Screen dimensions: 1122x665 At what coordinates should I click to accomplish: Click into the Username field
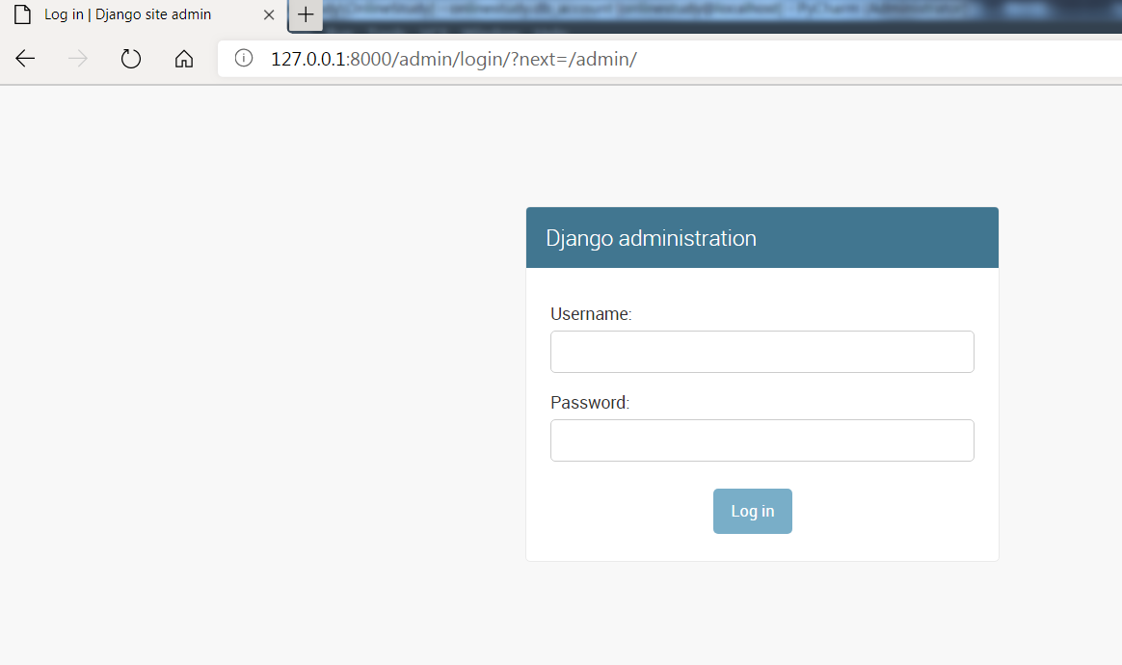(762, 352)
